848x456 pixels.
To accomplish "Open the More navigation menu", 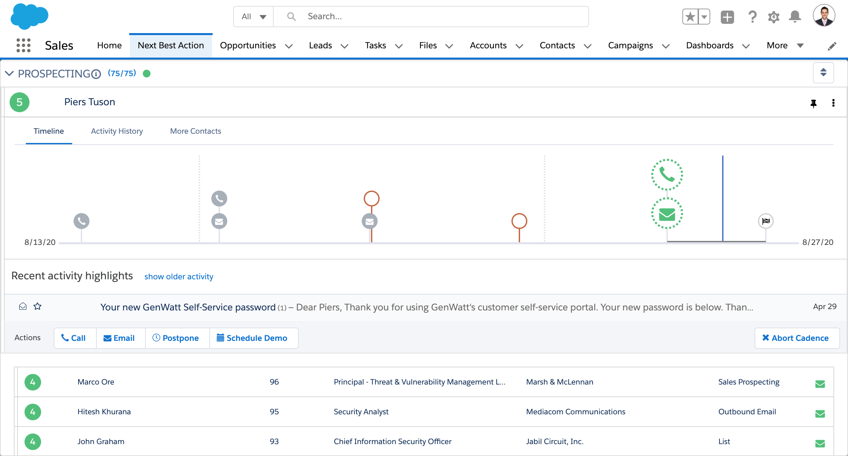I will click(x=785, y=45).
